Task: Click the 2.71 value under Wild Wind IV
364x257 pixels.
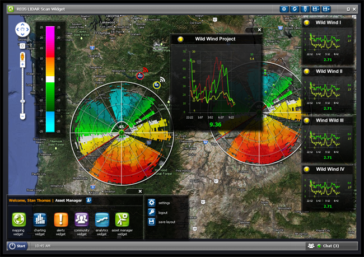Action: 328,206
